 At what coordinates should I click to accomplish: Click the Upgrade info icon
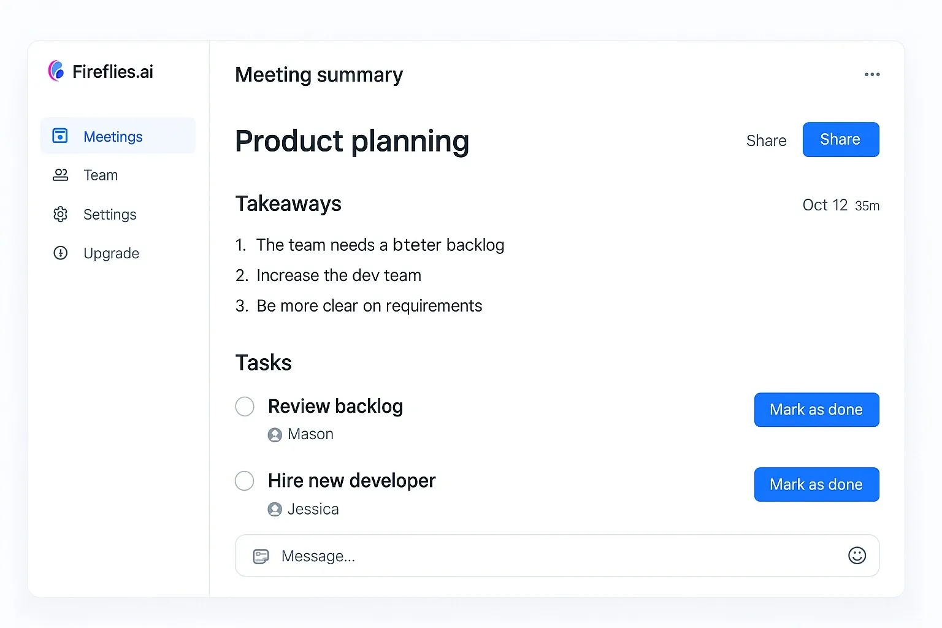tap(60, 253)
